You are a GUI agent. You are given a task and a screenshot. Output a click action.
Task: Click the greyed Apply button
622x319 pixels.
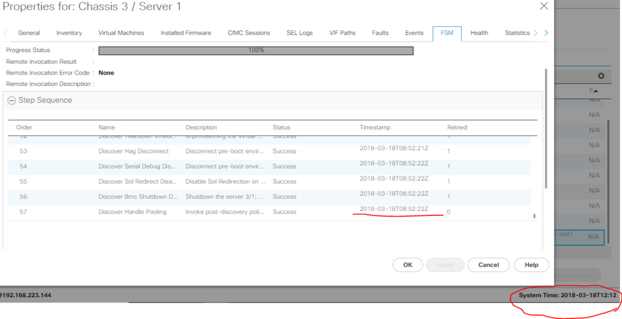click(445, 264)
